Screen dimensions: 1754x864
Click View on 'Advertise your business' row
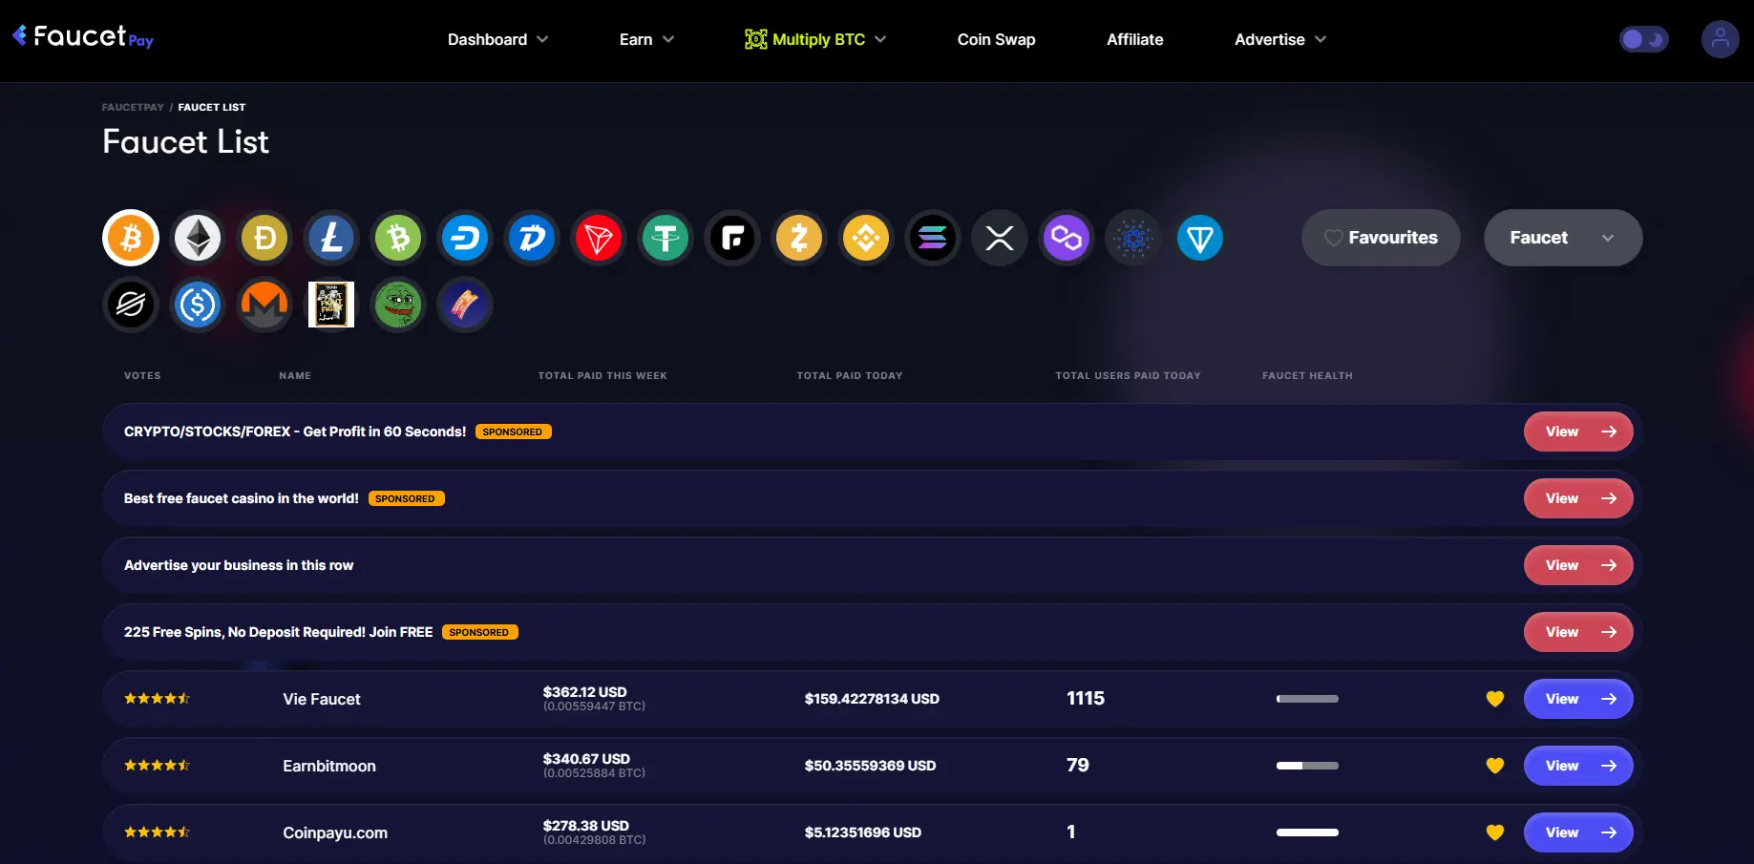1578,565
